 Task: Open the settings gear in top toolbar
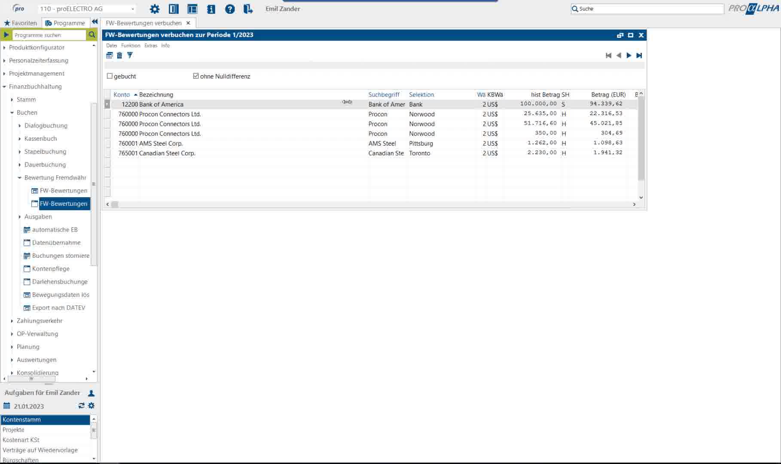coord(155,9)
